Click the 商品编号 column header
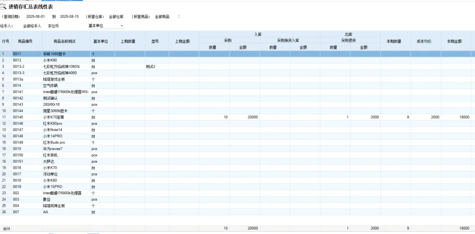Viewport: 475px width, 234px height. click(x=26, y=41)
